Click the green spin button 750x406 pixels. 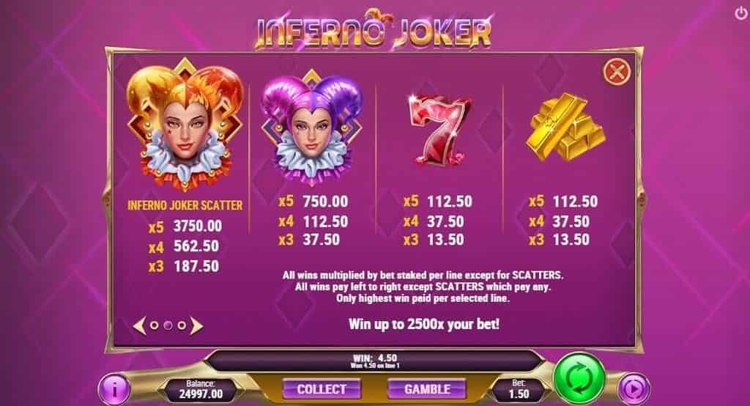579,377
